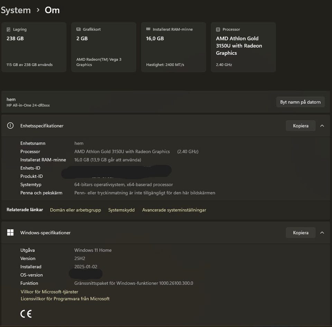Open Villkor för Microsoft-tjänster link

49,292
